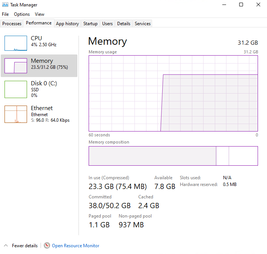This screenshot has height=254, width=267.
Task: Click the Open Resource Monitor link
Action: pyautogui.click(x=75, y=246)
